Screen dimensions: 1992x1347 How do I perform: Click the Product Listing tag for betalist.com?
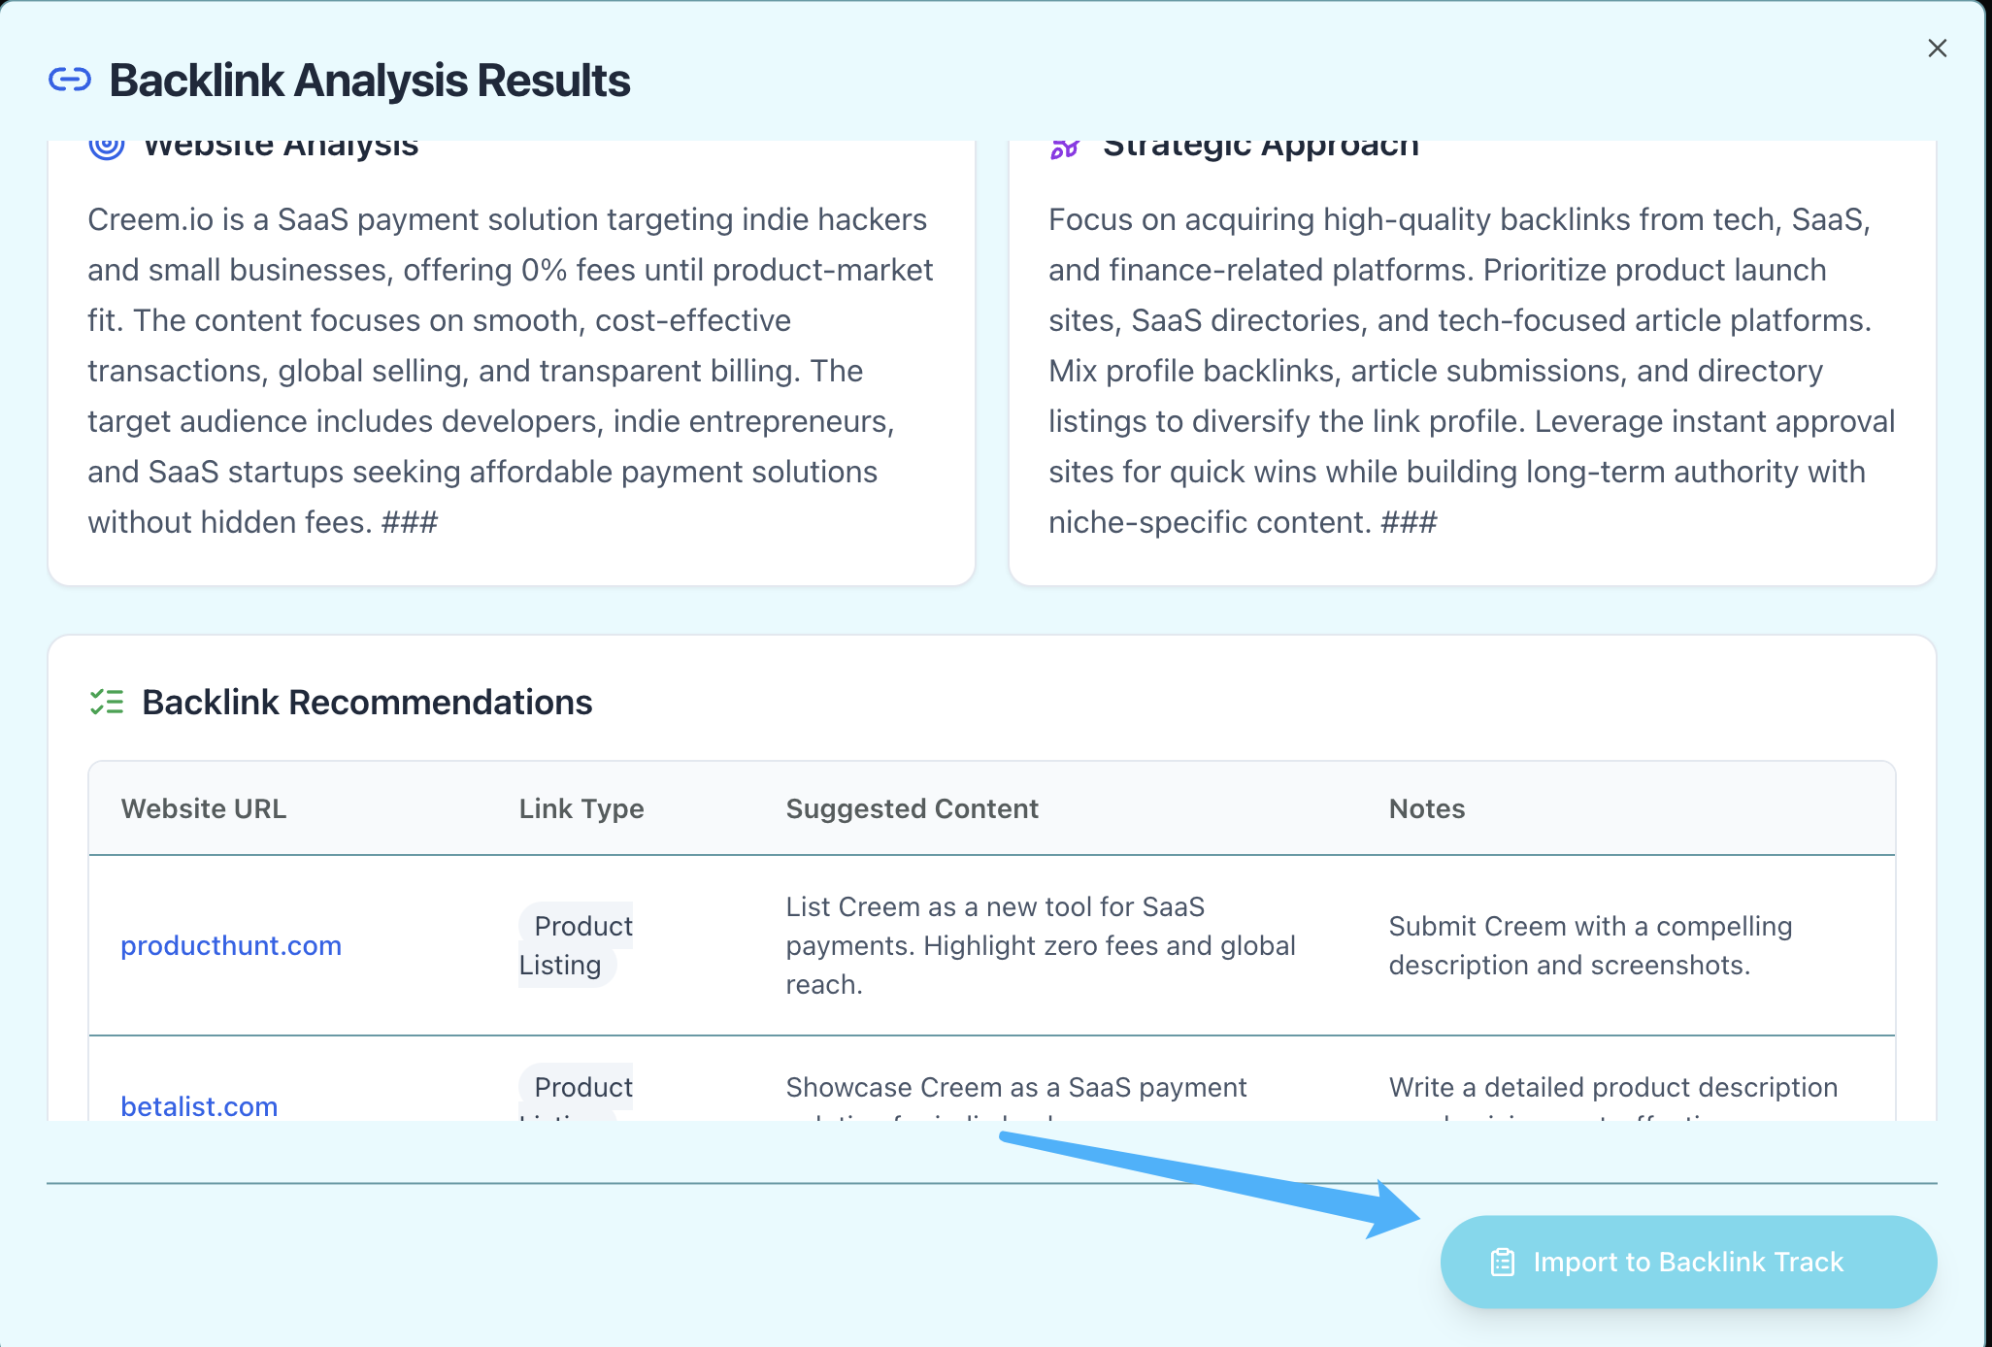(x=576, y=1093)
